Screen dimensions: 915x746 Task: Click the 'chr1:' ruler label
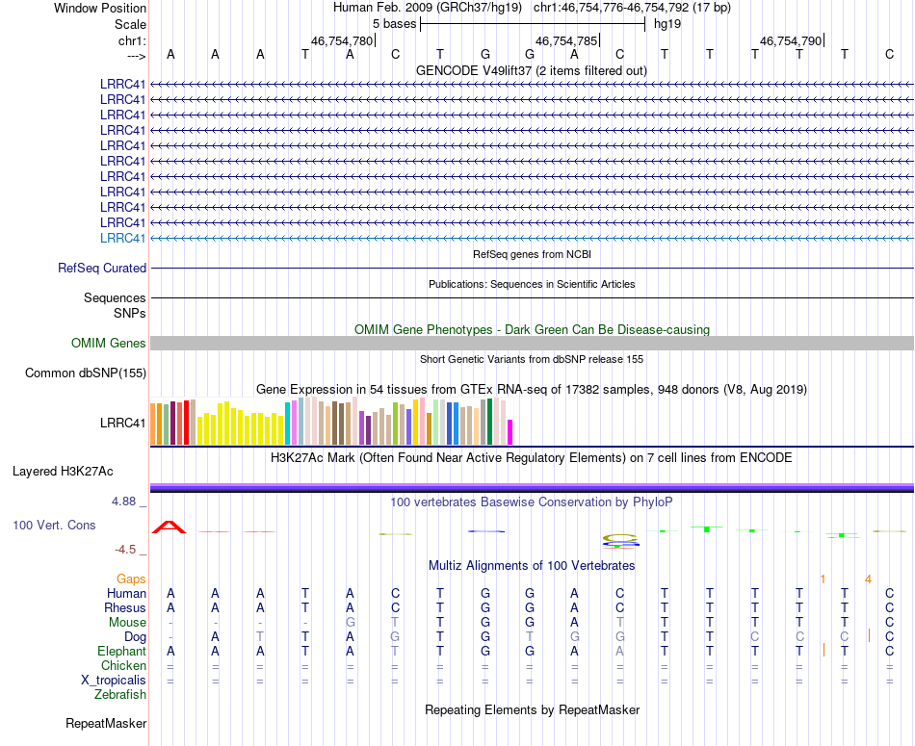(132, 40)
